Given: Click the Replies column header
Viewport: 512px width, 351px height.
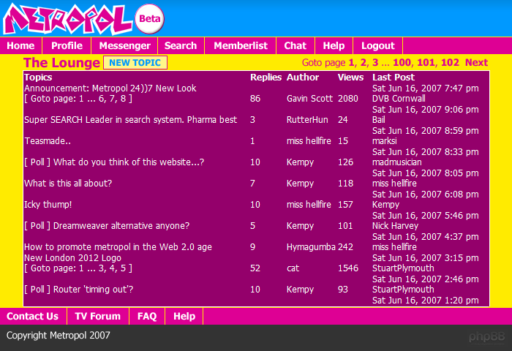Looking at the screenshot, I should click(266, 78).
